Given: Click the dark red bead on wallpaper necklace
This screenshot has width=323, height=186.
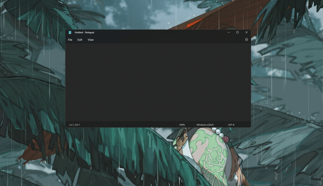Looking at the screenshot, I should (226, 139).
